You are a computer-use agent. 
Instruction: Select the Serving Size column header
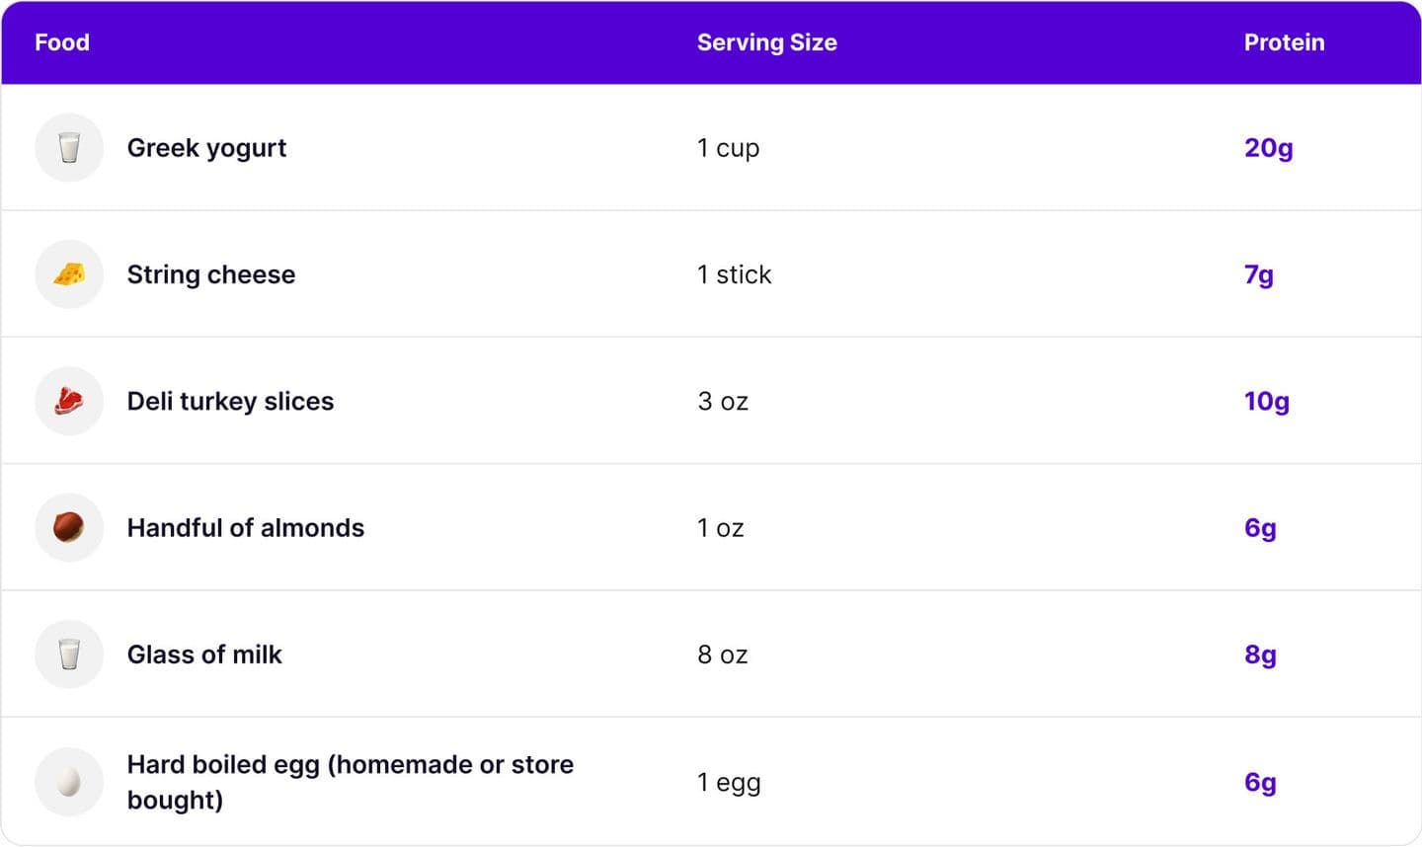[x=767, y=42]
